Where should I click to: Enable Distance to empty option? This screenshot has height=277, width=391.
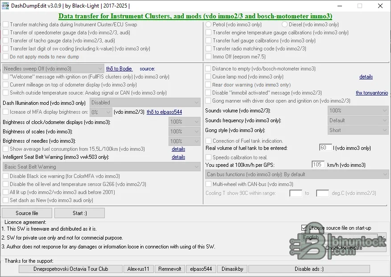[x=208, y=69]
